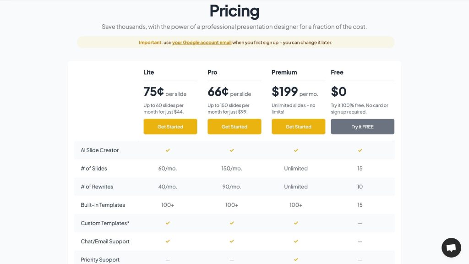Image resolution: width=469 pixels, height=264 pixels.
Task: Click Premium plan Custom Templates checkmark
Action: point(296,223)
